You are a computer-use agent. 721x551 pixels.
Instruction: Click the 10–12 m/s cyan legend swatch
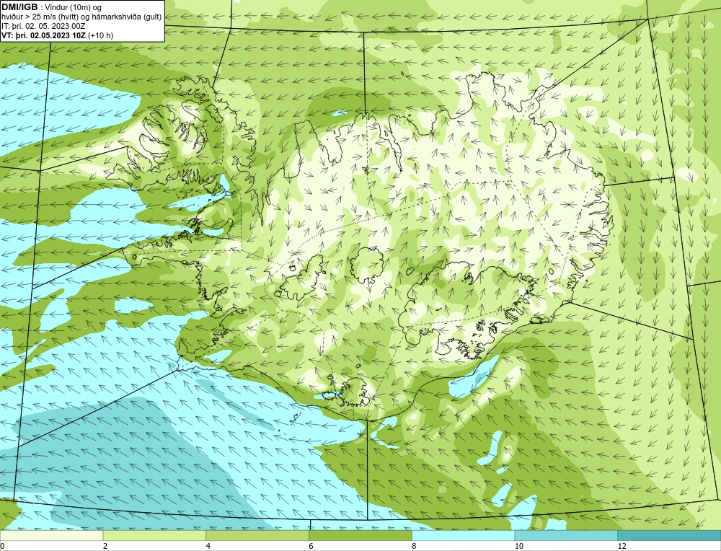tap(567, 536)
